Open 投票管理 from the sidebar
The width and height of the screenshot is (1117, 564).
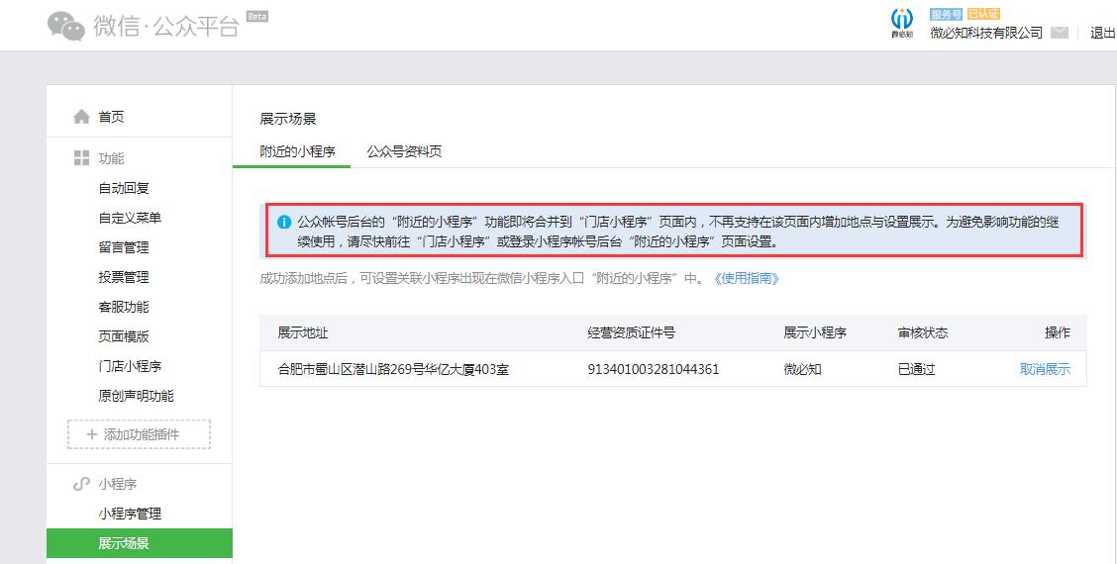point(124,277)
